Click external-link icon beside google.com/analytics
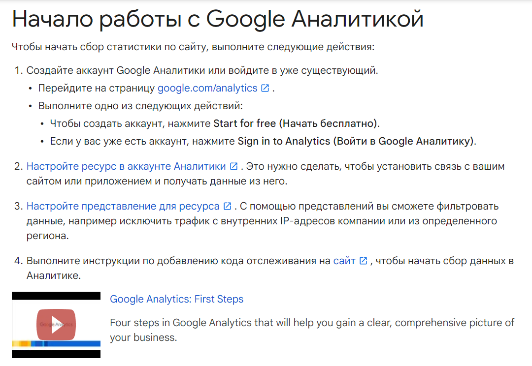532x366 pixels. (x=265, y=89)
